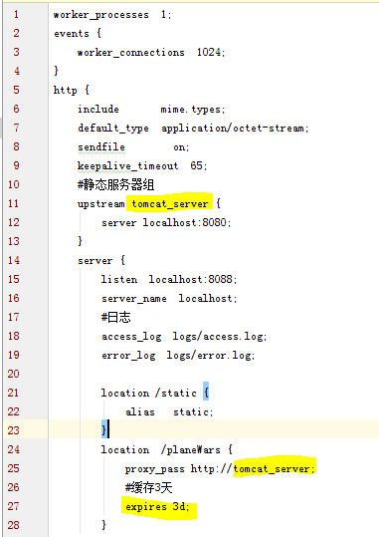The image size is (379, 537).
Task: Click logs/access.log on line 18
Action: (x=218, y=337)
